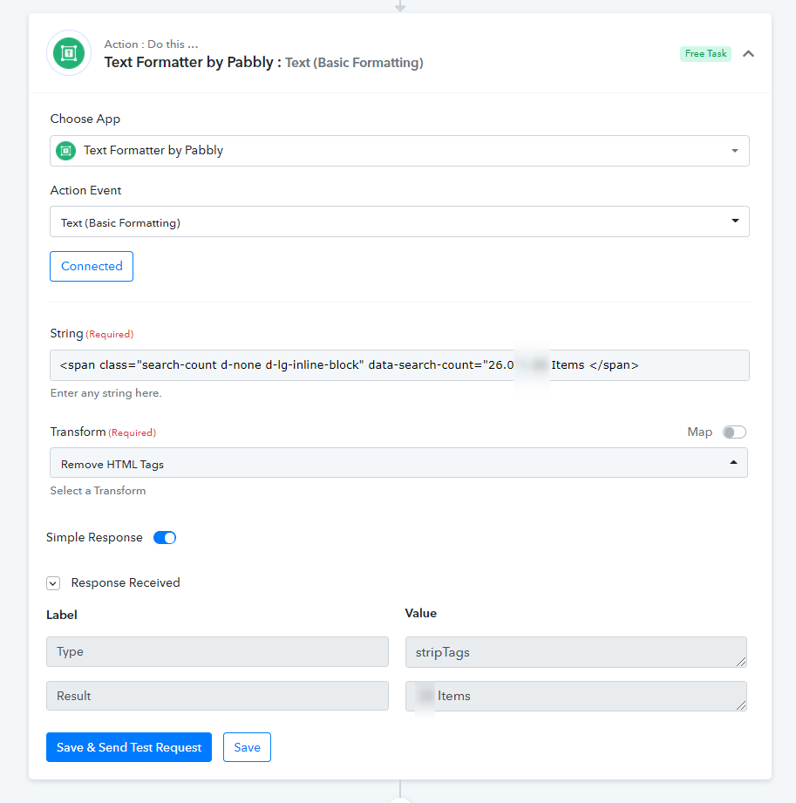796x803 pixels.
Task: Click the Result value field with Items
Action: pyautogui.click(x=575, y=696)
